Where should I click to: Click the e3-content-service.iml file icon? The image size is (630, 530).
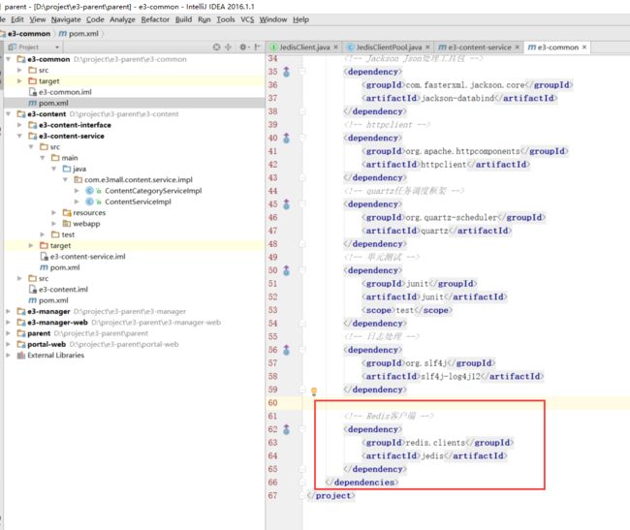pyautogui.click(x=45, y=257)
